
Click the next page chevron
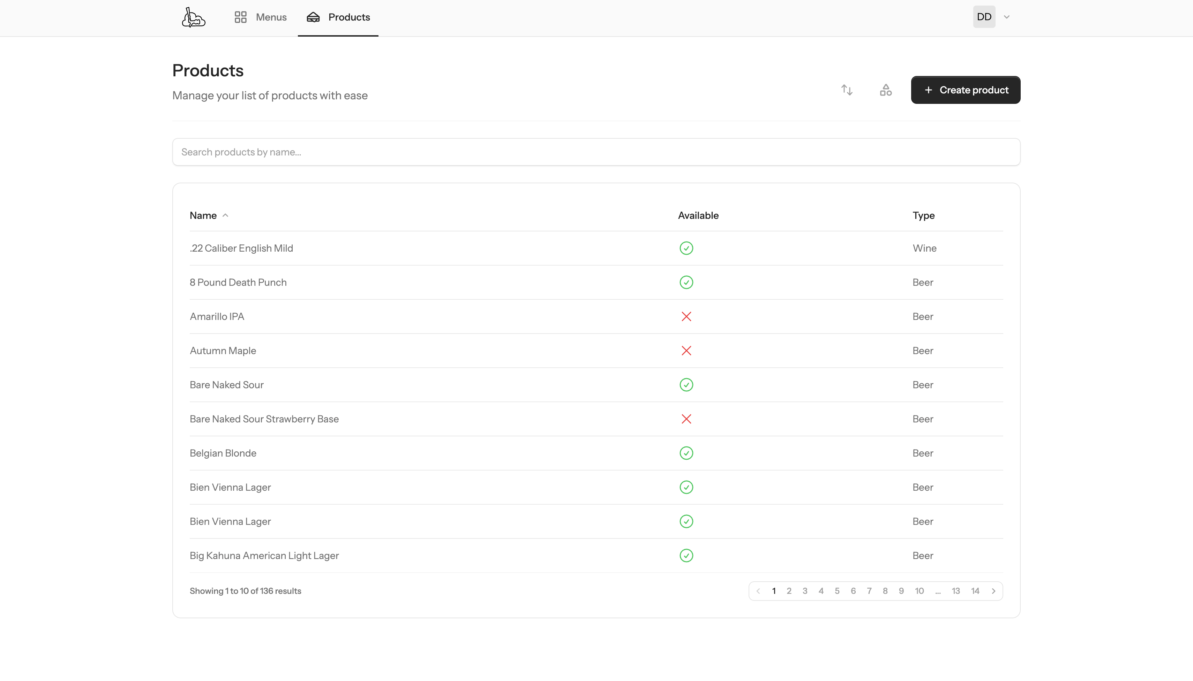click(x=993, y=591)
